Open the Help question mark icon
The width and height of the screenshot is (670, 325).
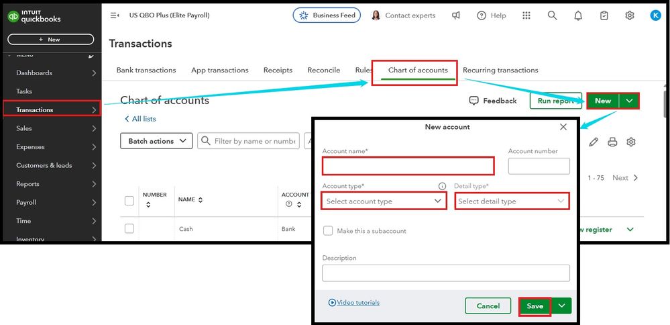point(482,15)
